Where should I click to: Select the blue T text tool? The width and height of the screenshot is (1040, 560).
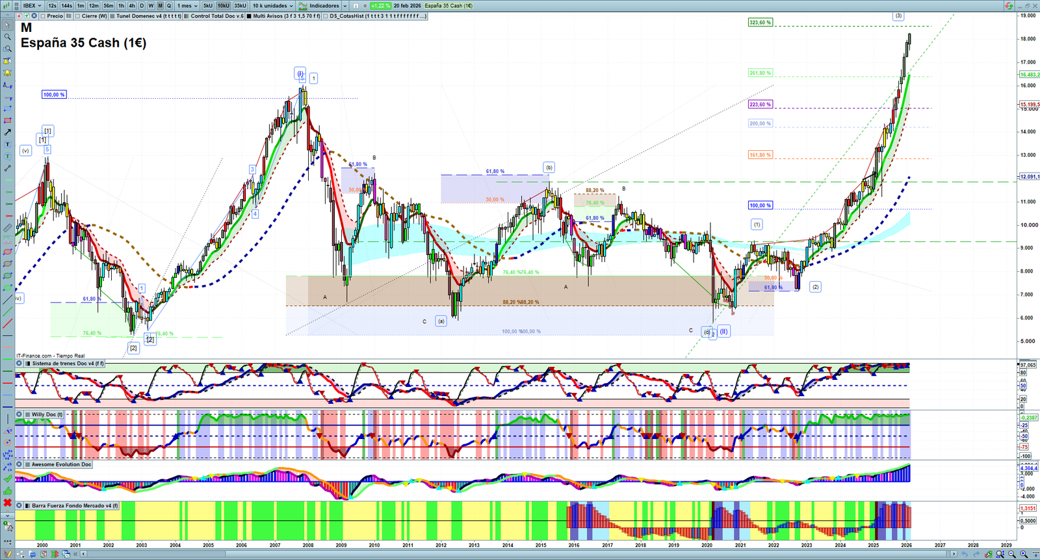[7, 144]
